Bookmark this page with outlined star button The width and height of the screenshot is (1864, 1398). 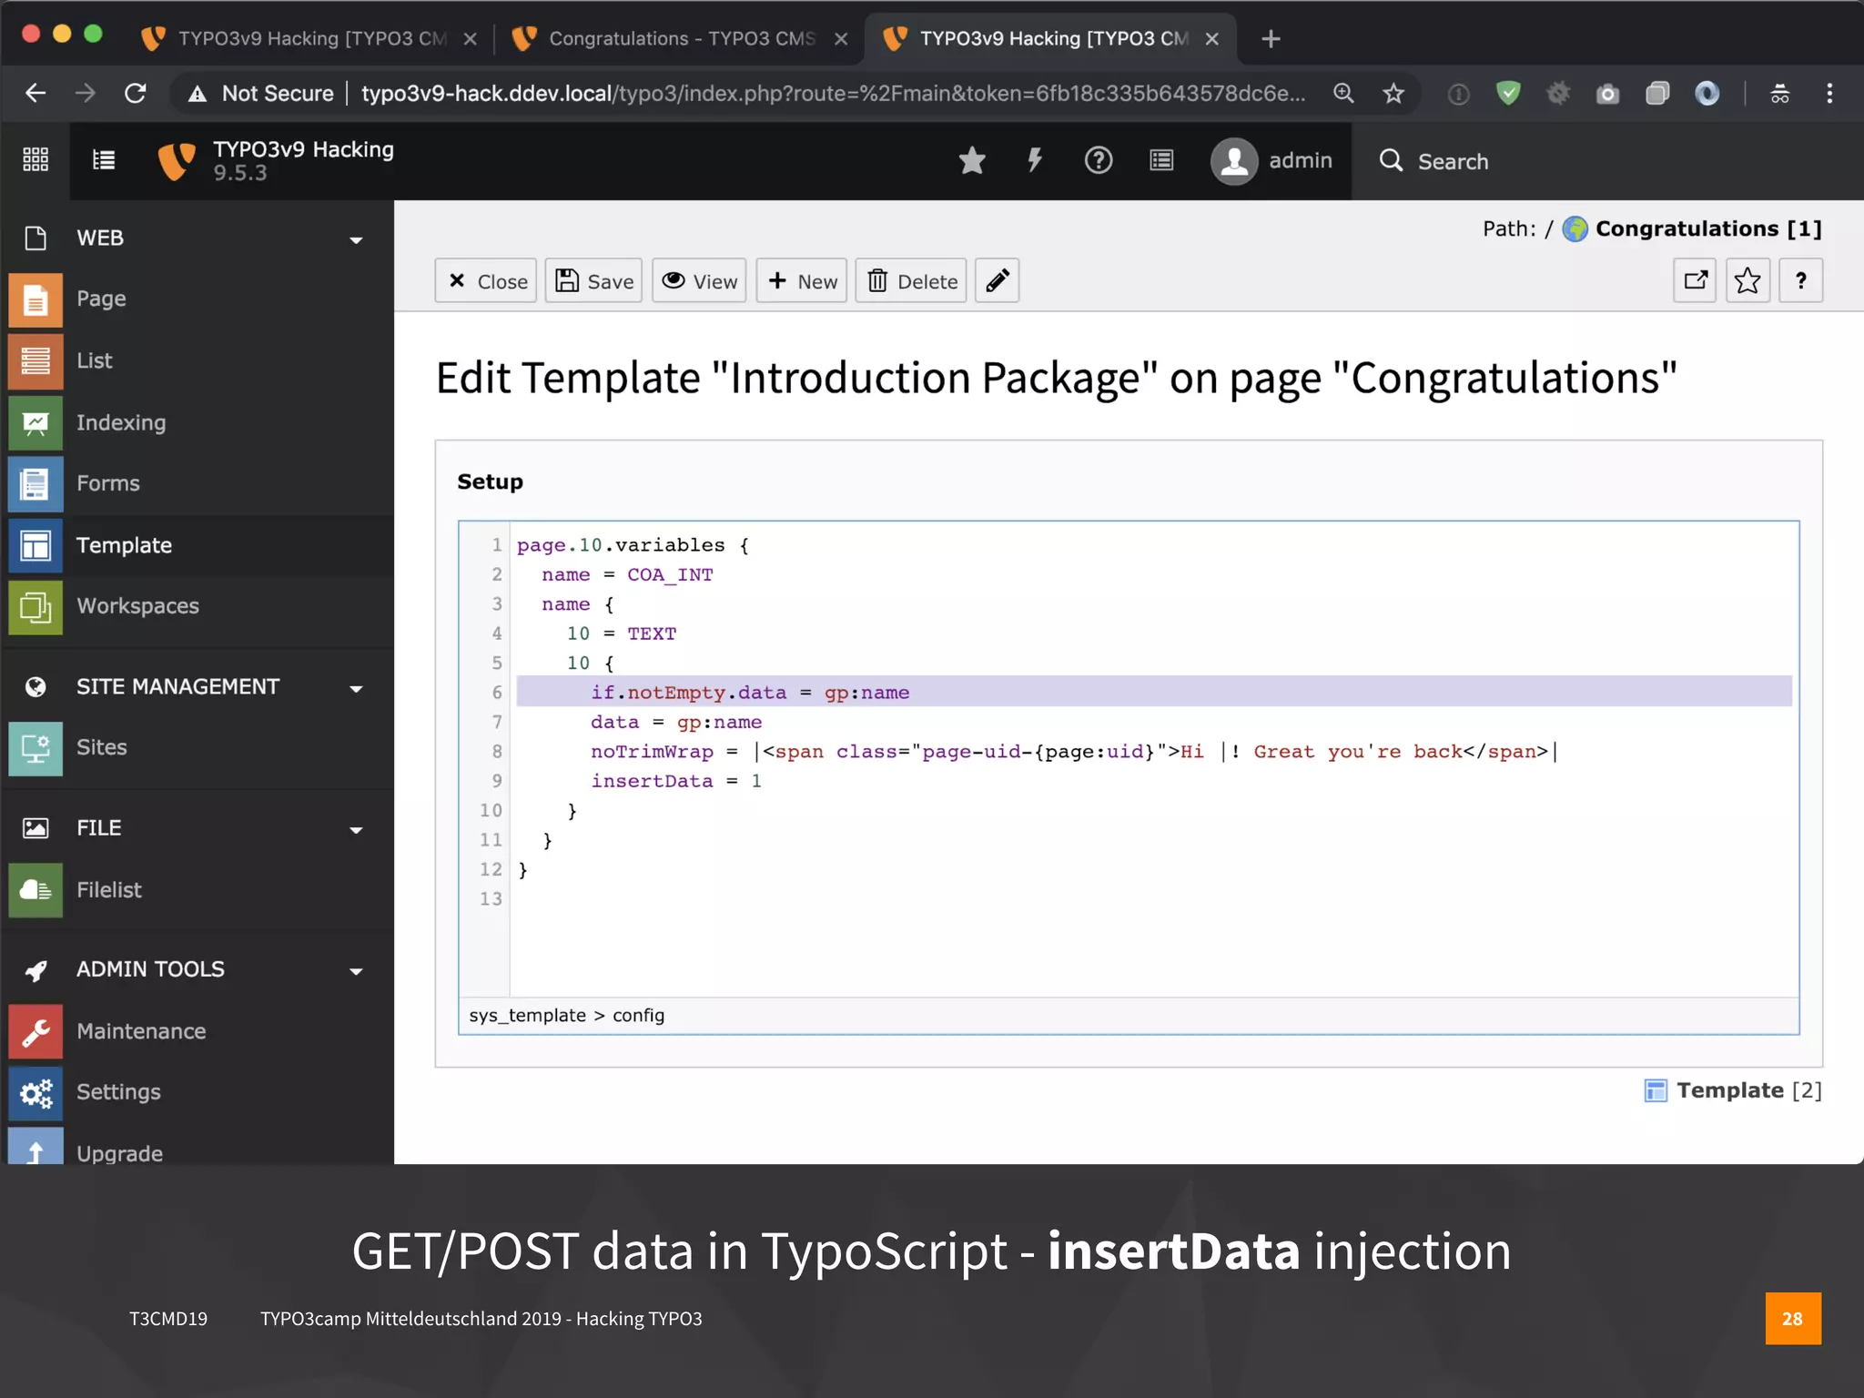tap(1747, 280)
